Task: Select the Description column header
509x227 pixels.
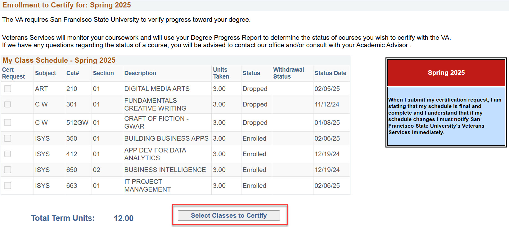Action: click(x=140, y=73)
